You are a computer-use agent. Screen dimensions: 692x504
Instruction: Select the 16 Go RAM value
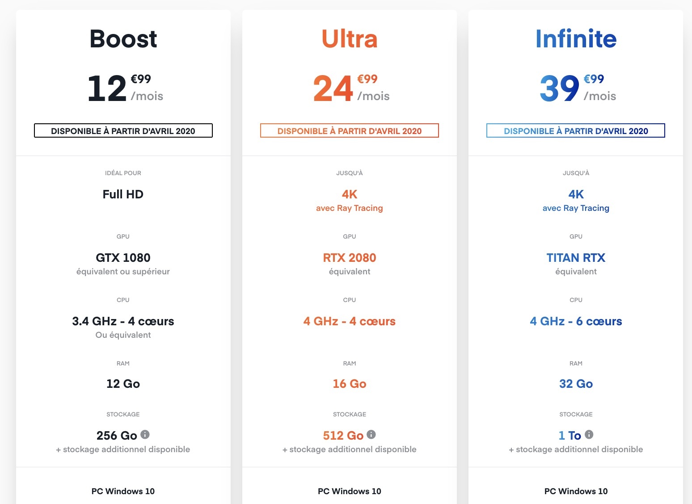[350, 384]
